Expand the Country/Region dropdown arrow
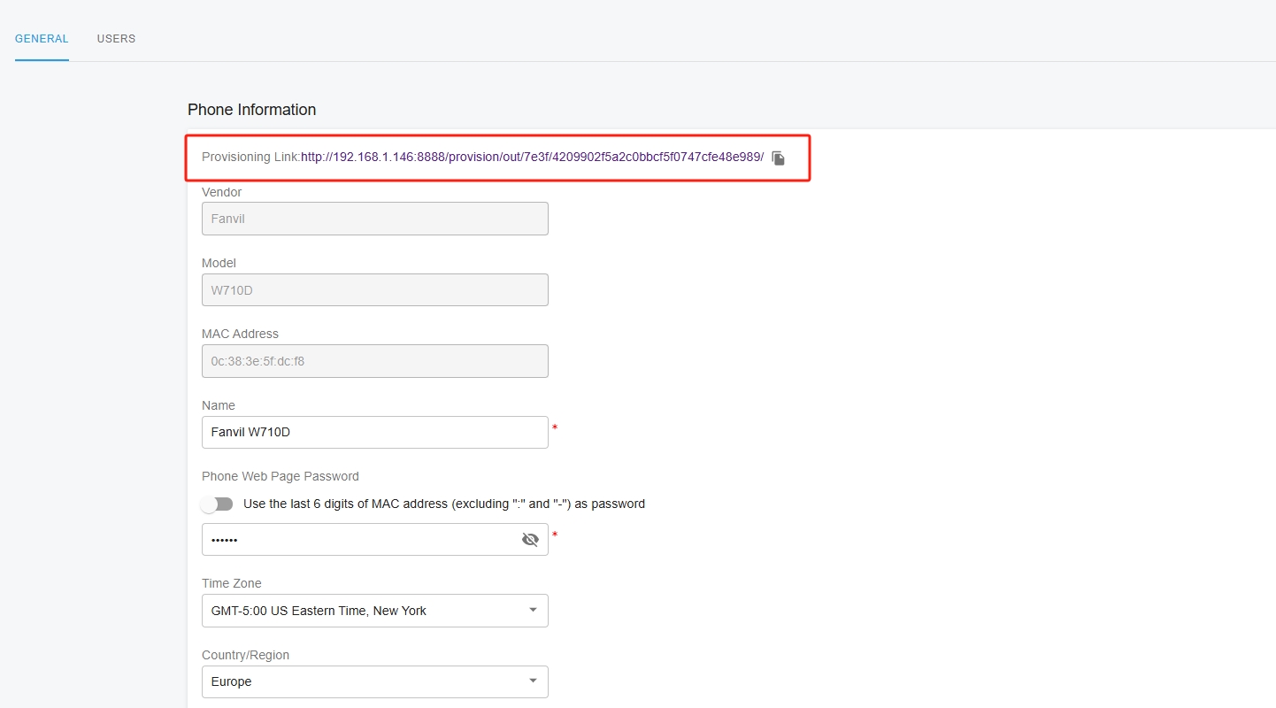The height and width of the screenshot is (708, 1276). 533,681
